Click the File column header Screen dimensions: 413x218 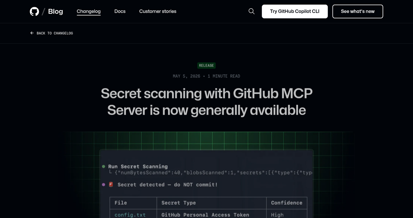[121, 203]
